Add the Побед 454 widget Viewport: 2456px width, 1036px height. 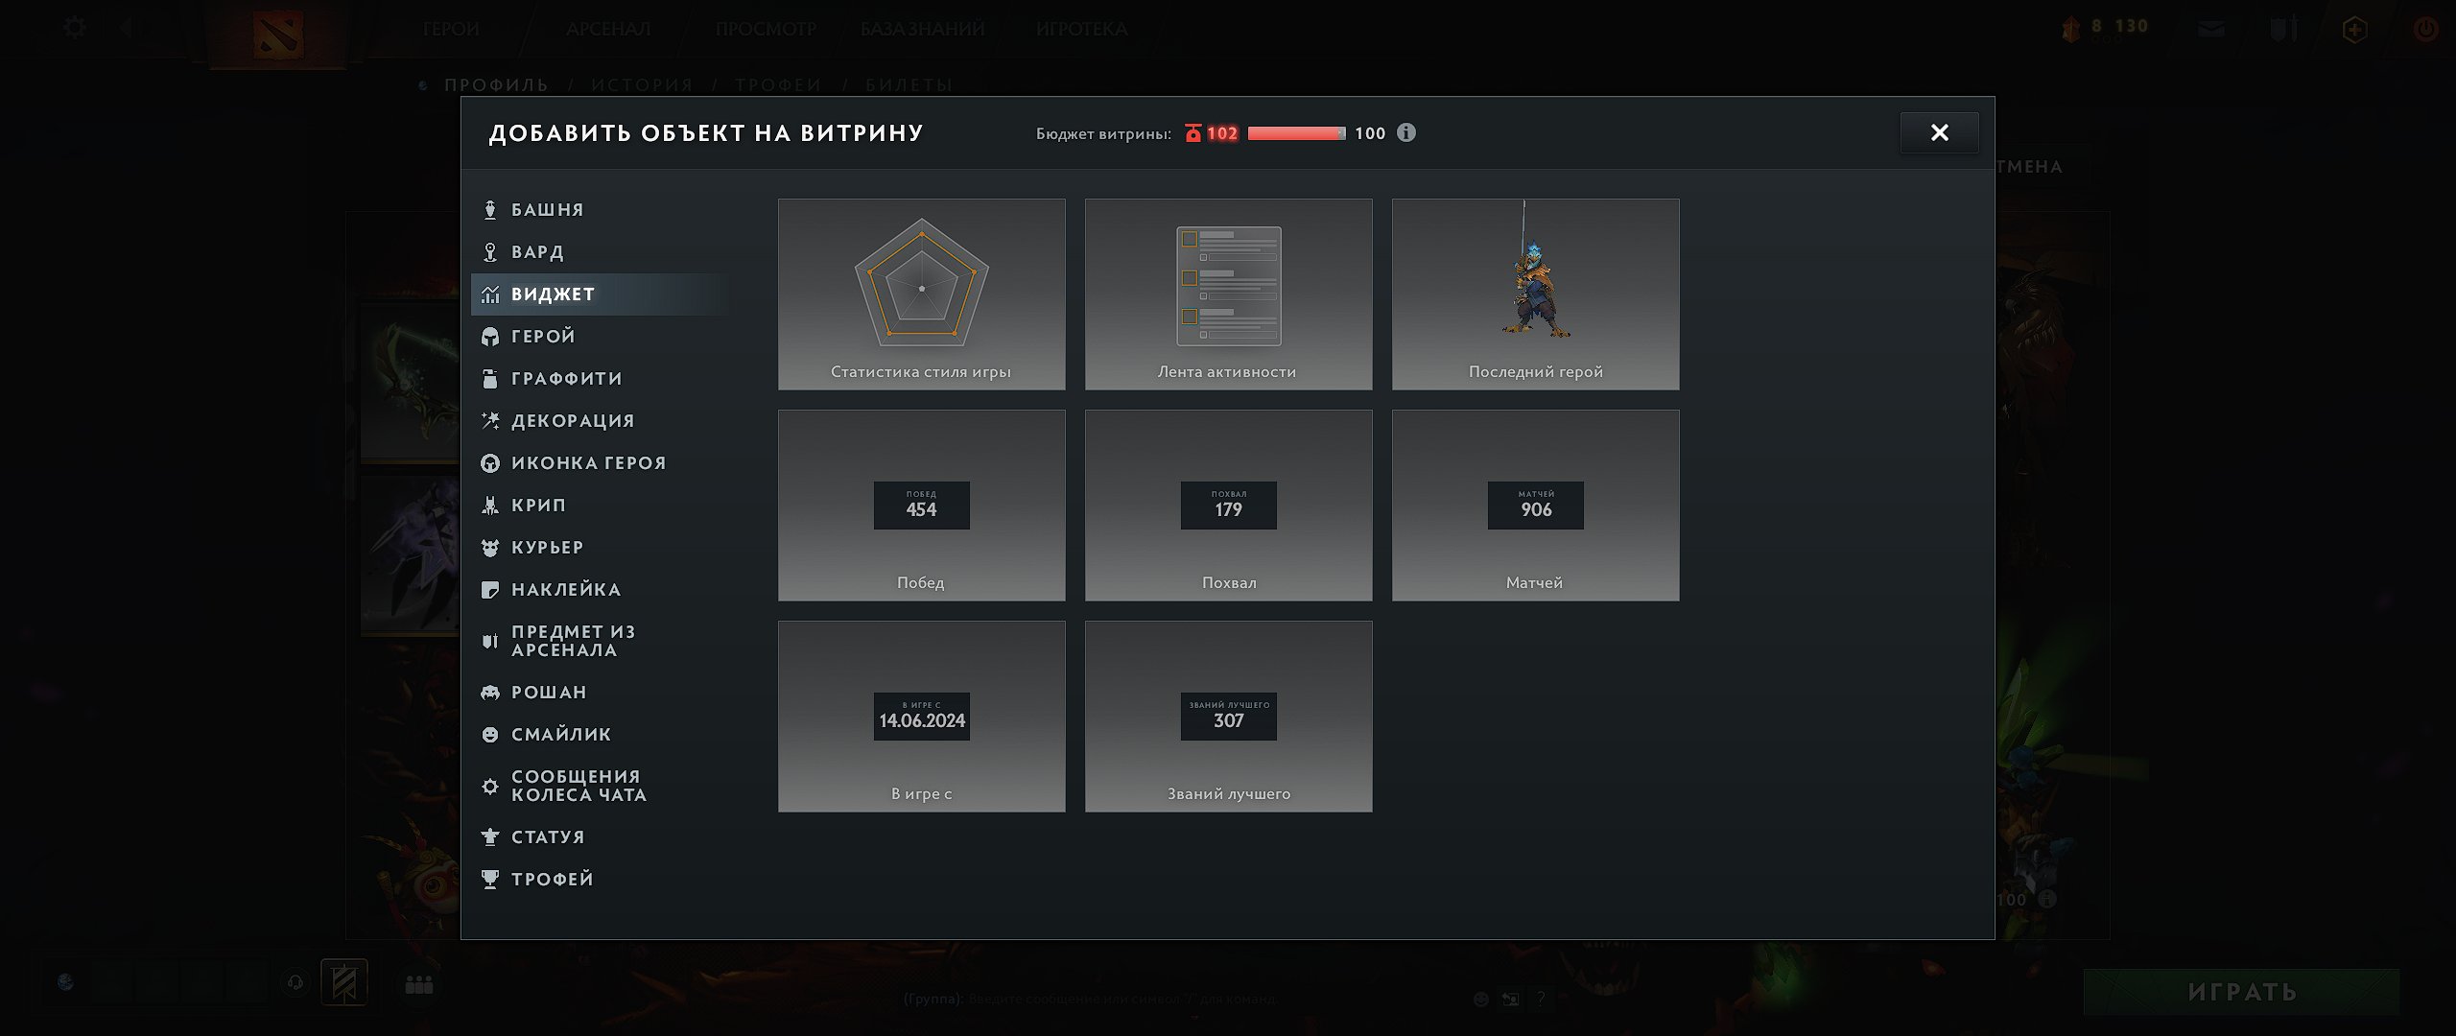pyautogui.click(x=922, y=506)
